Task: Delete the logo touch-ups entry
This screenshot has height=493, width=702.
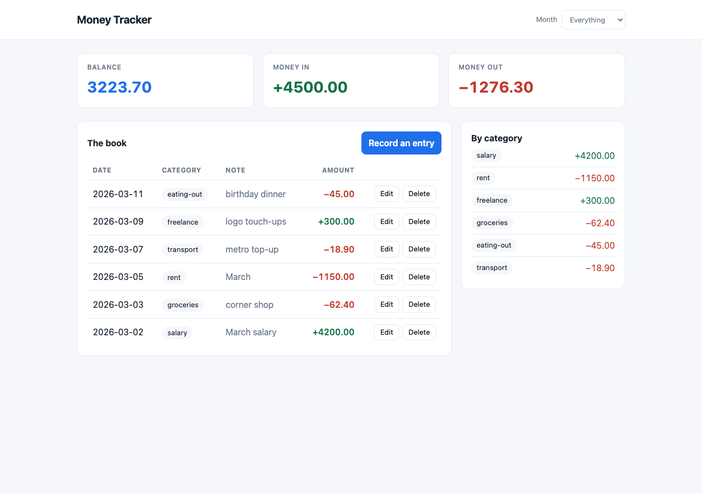Action: [419, 222]
